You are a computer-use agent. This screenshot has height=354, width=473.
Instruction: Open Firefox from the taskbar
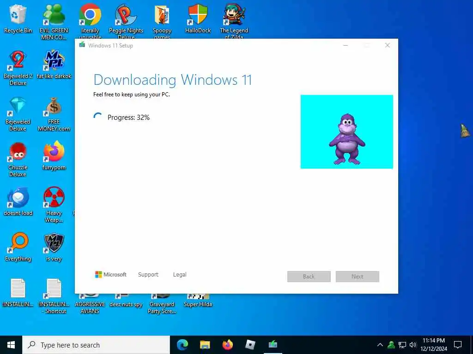(228, 345)
